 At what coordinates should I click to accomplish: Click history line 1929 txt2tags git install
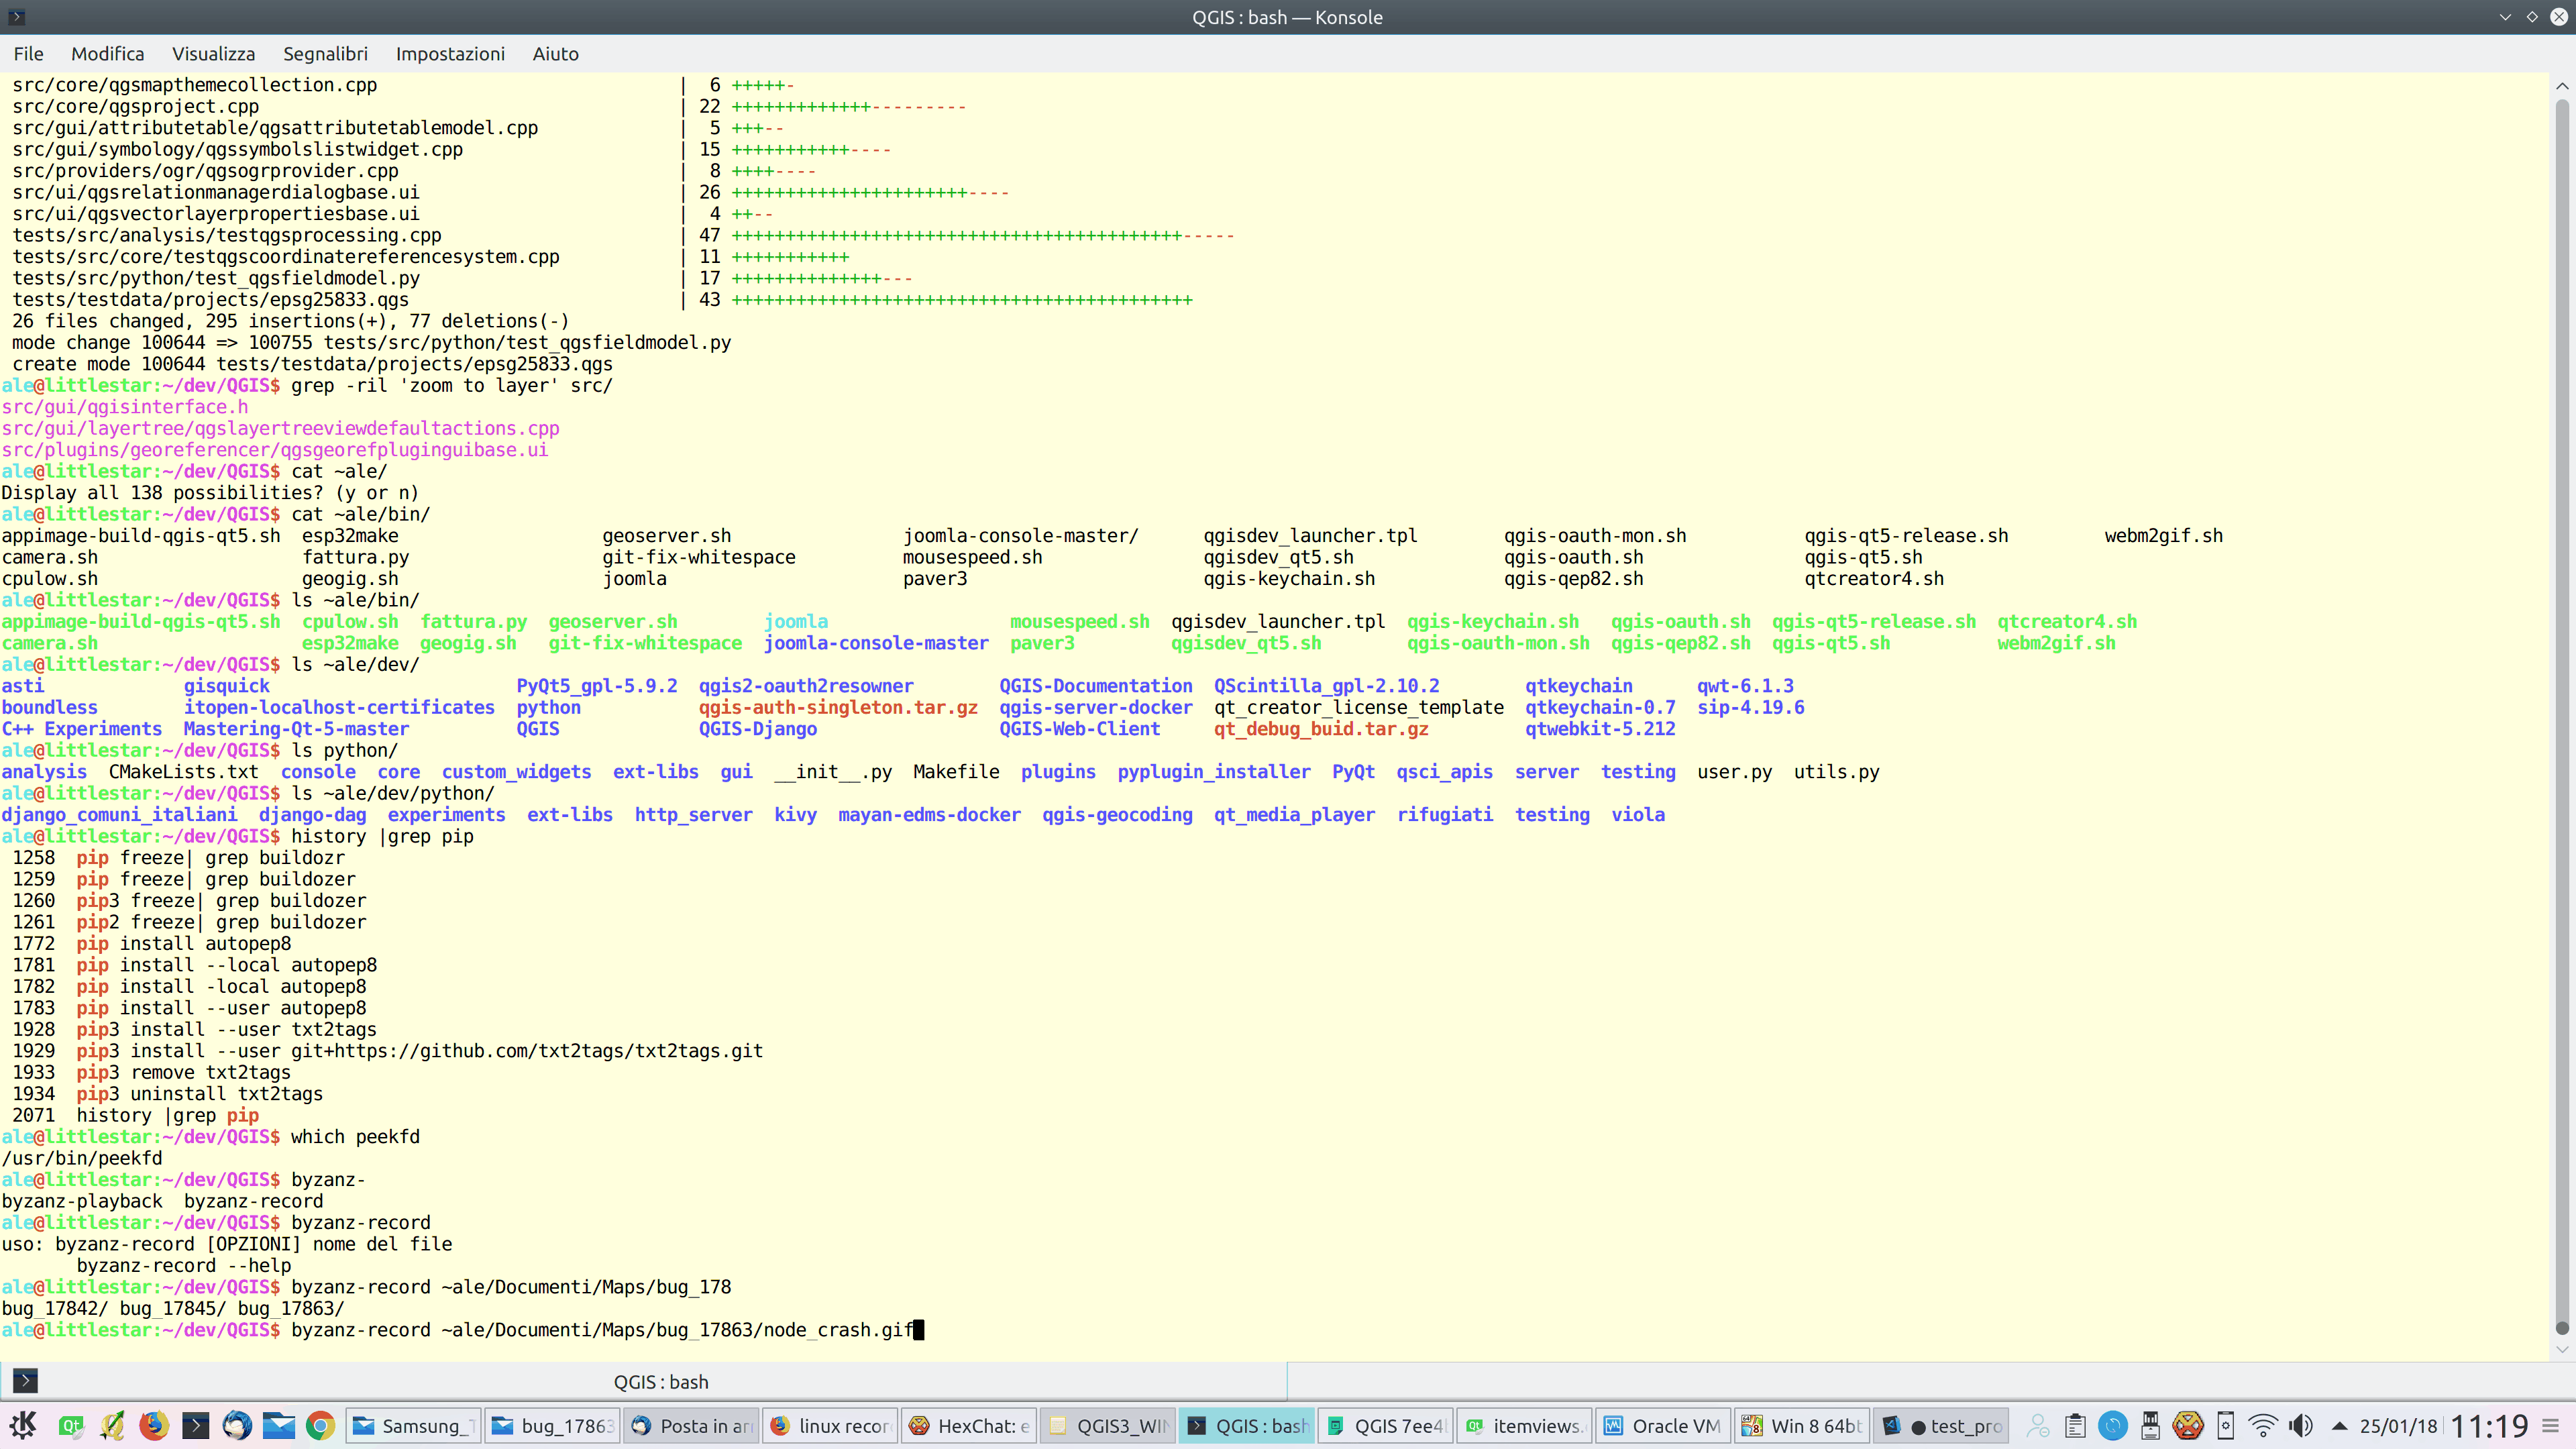click(388, 1051)
